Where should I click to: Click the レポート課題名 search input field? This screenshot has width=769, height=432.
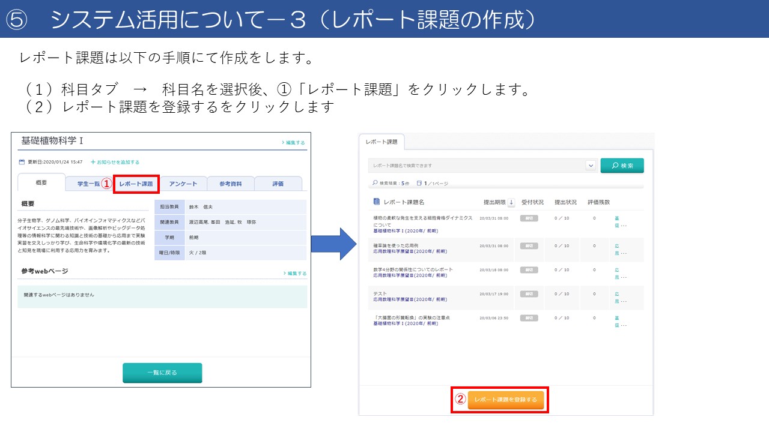click(476, 166)
